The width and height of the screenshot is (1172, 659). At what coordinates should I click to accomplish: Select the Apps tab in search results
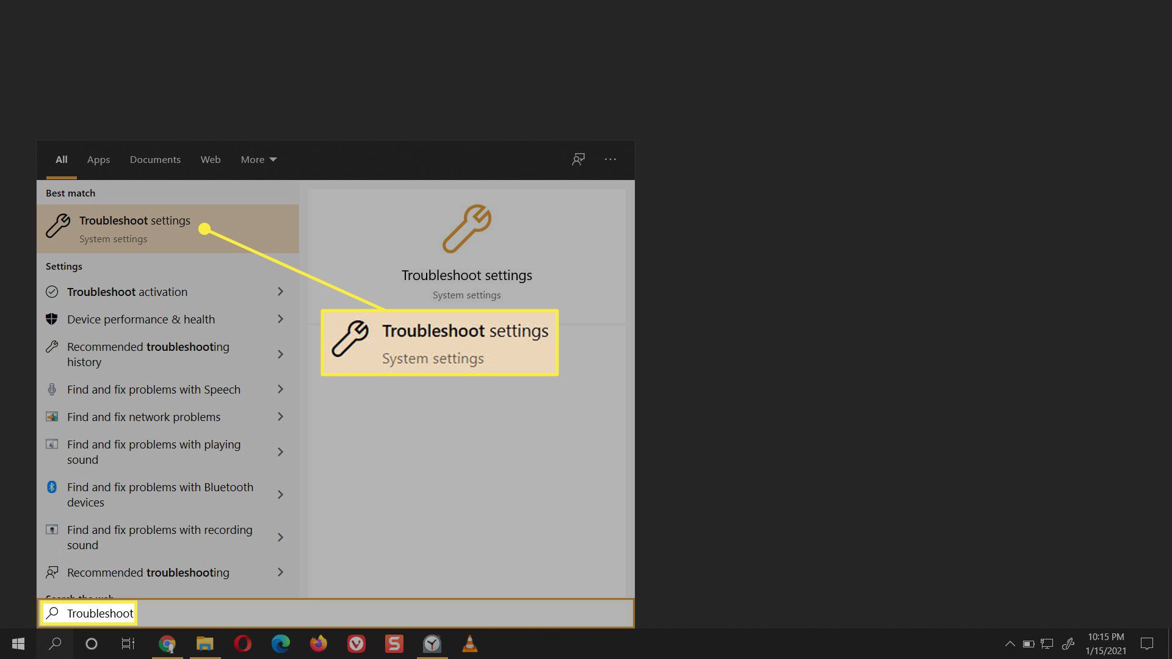[x=98, y=159]
